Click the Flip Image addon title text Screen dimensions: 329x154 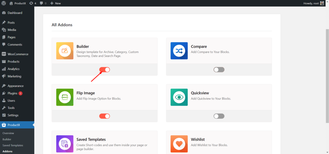click(85, 93)
